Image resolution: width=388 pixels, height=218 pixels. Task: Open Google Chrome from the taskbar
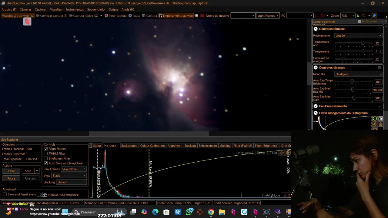click(211, 212)
